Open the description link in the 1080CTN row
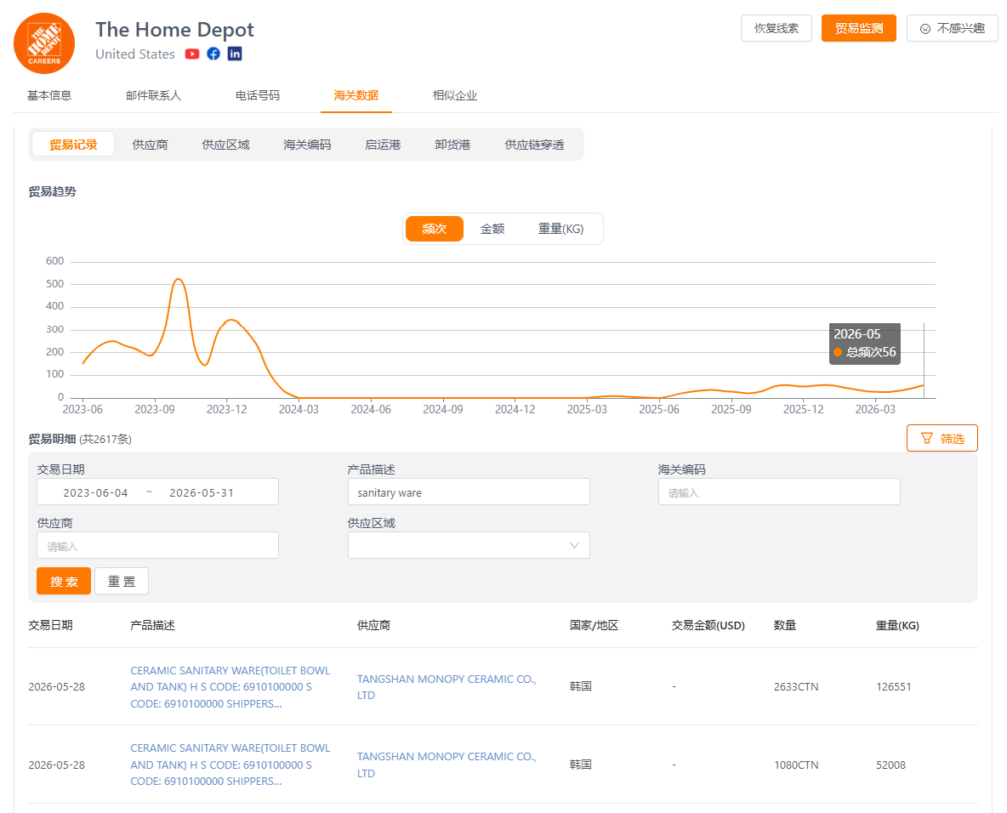This screenshot has width=1007, height=813. pyautogui.click(x=230, y=765)
